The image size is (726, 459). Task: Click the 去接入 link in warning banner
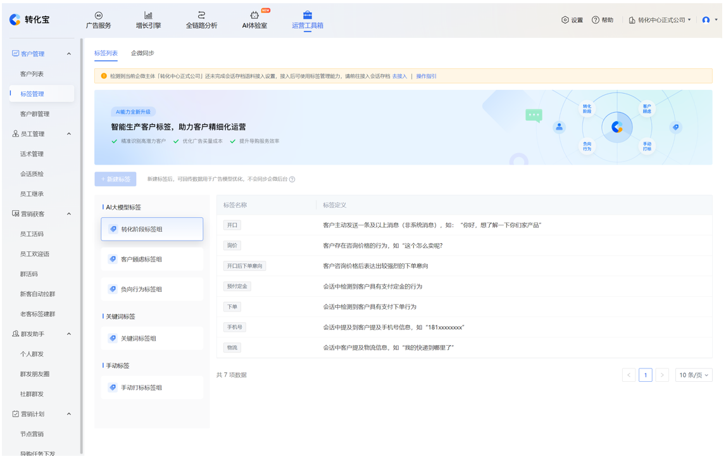point(399,77)
